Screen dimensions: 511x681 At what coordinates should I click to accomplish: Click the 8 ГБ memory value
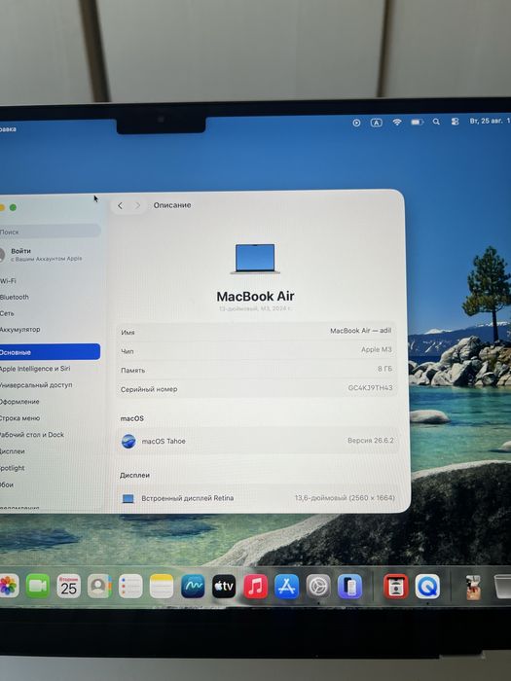pos(384,369)
